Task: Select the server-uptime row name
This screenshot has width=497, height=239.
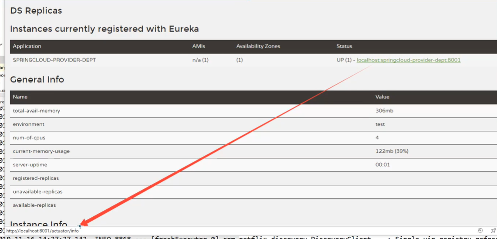Action: tap(30, 165)
